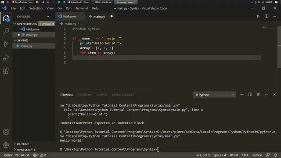The height and width of the screenshot is (158, 281).
Task: Open main.py in Open Editors list
Action: pyautogui.click(x=34, y=35)
